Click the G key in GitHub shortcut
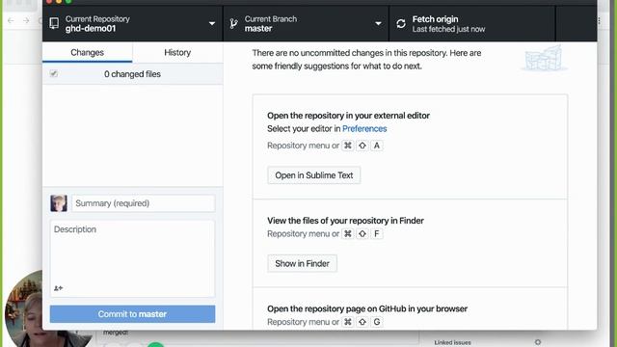 click(x=377, y=322)
